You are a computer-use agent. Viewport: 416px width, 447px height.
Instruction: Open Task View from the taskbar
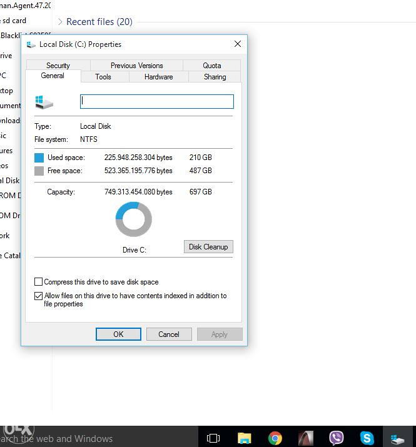[213, 438]
